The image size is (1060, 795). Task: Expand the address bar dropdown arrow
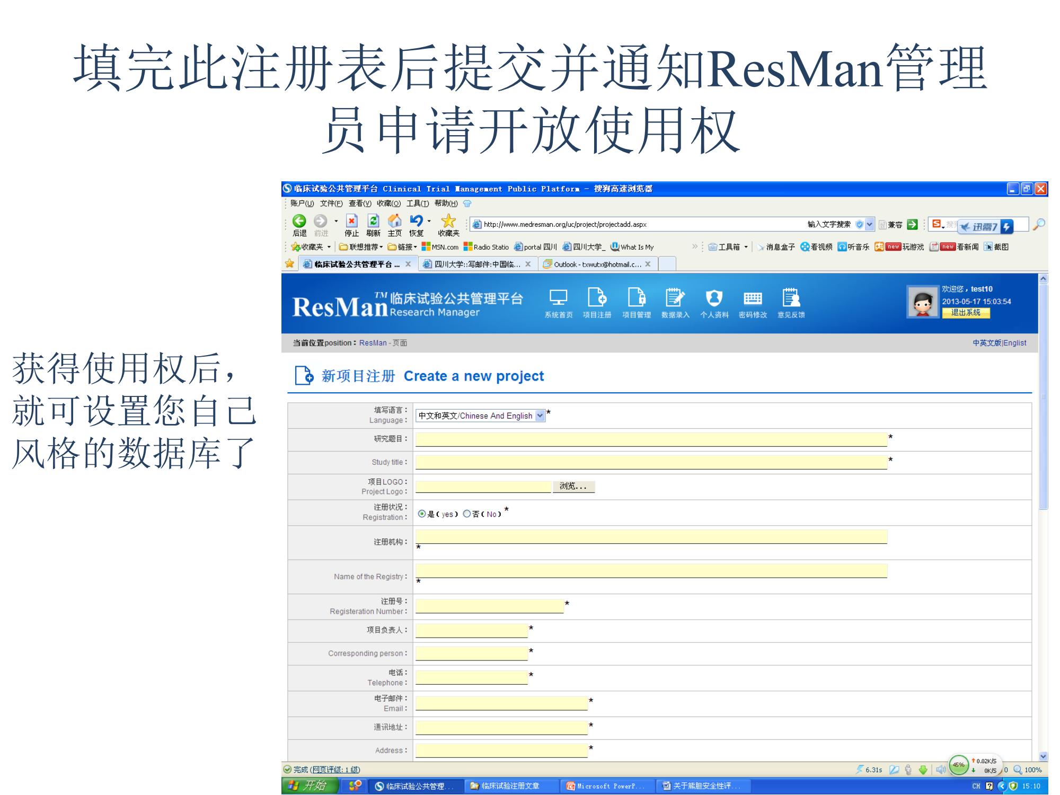tap(870, 224)
